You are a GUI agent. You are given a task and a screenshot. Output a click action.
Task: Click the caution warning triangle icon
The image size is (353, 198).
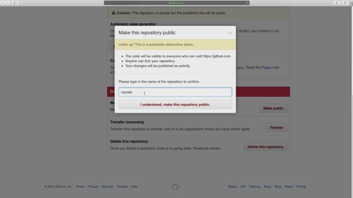(113, 13)
